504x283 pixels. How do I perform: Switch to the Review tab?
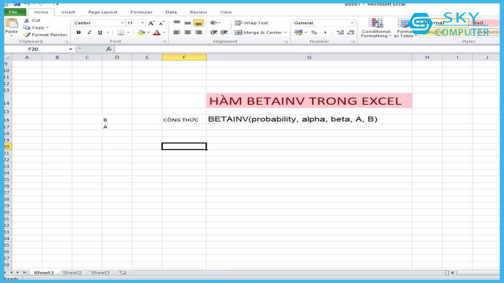198,12
